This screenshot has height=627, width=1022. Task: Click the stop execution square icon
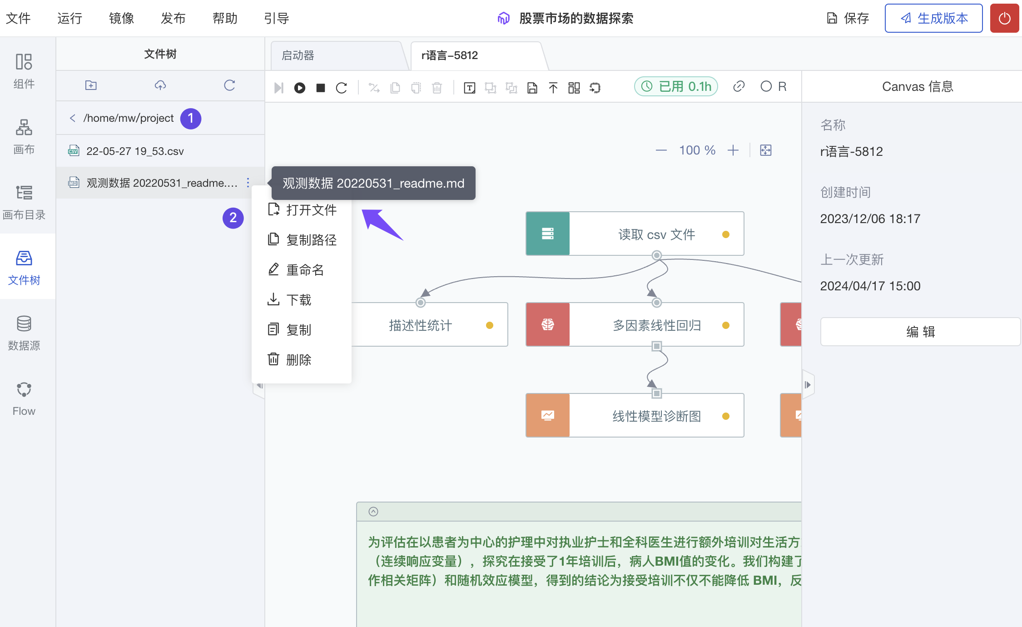pyautogui.click(x=321, y=88)
